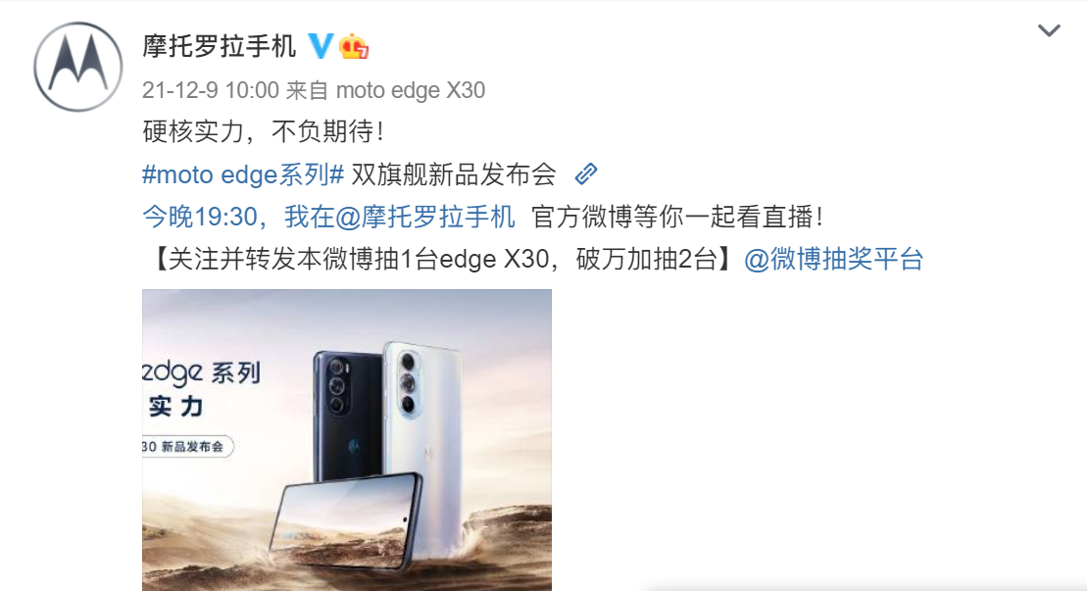Click the orange crown membership badge
The image size is (1087, 591).
click(x=354, y=46)
